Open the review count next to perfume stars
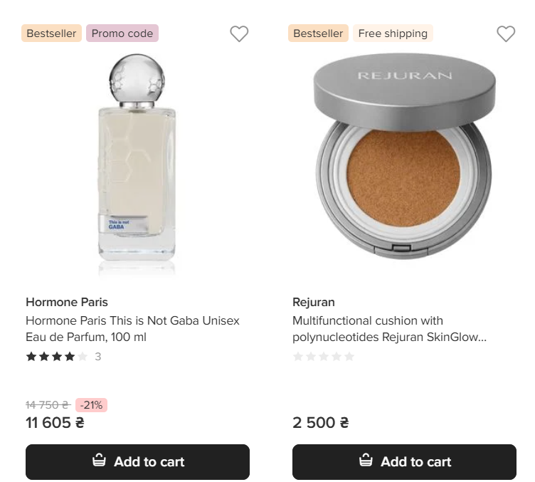Viewport: 535px width, 482px height. point(98,357)
